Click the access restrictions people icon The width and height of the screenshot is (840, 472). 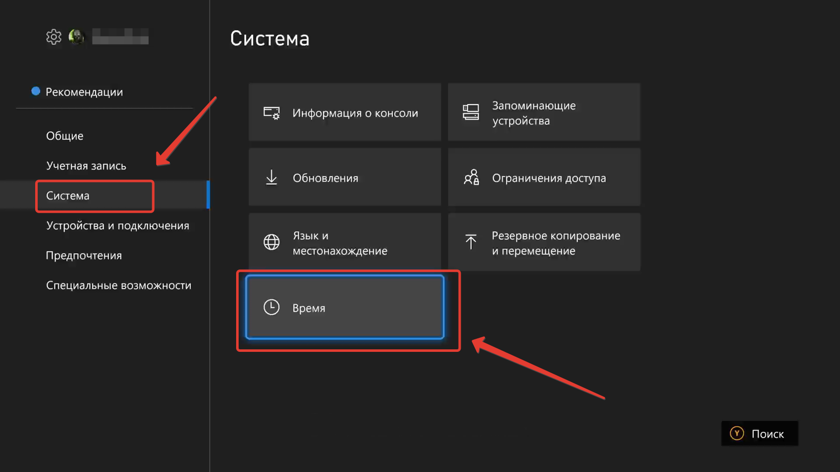pyautogui.click(x=471, y=177)
